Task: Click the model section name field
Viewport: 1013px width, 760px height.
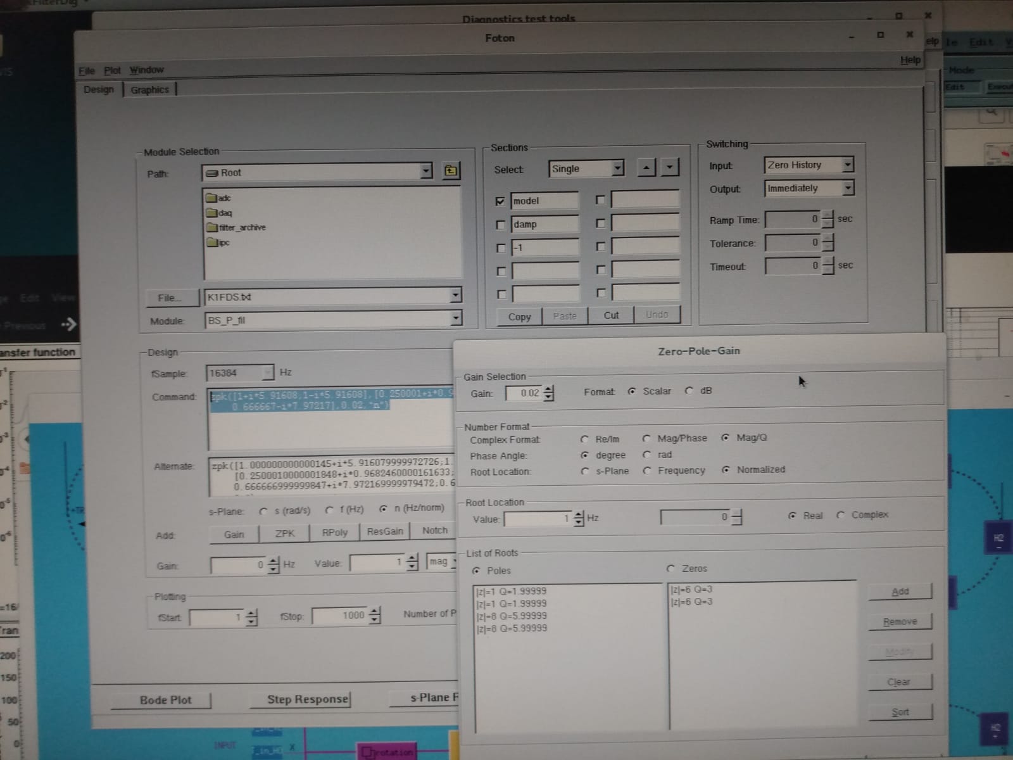Action: 544,201
